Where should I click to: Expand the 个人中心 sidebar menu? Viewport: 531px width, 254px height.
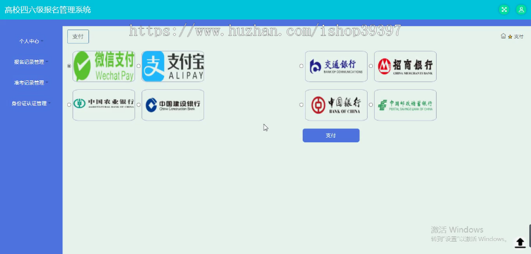[x=31, y=41]
